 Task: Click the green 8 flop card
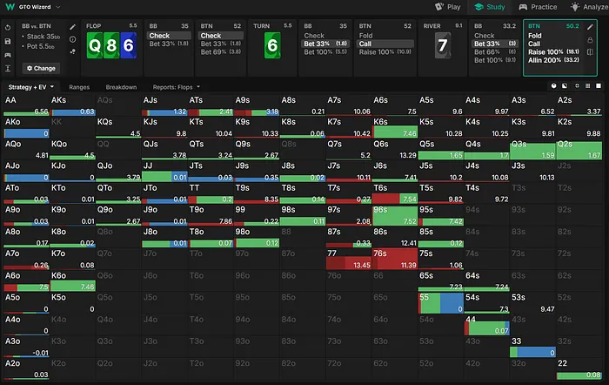click(111, 45)
